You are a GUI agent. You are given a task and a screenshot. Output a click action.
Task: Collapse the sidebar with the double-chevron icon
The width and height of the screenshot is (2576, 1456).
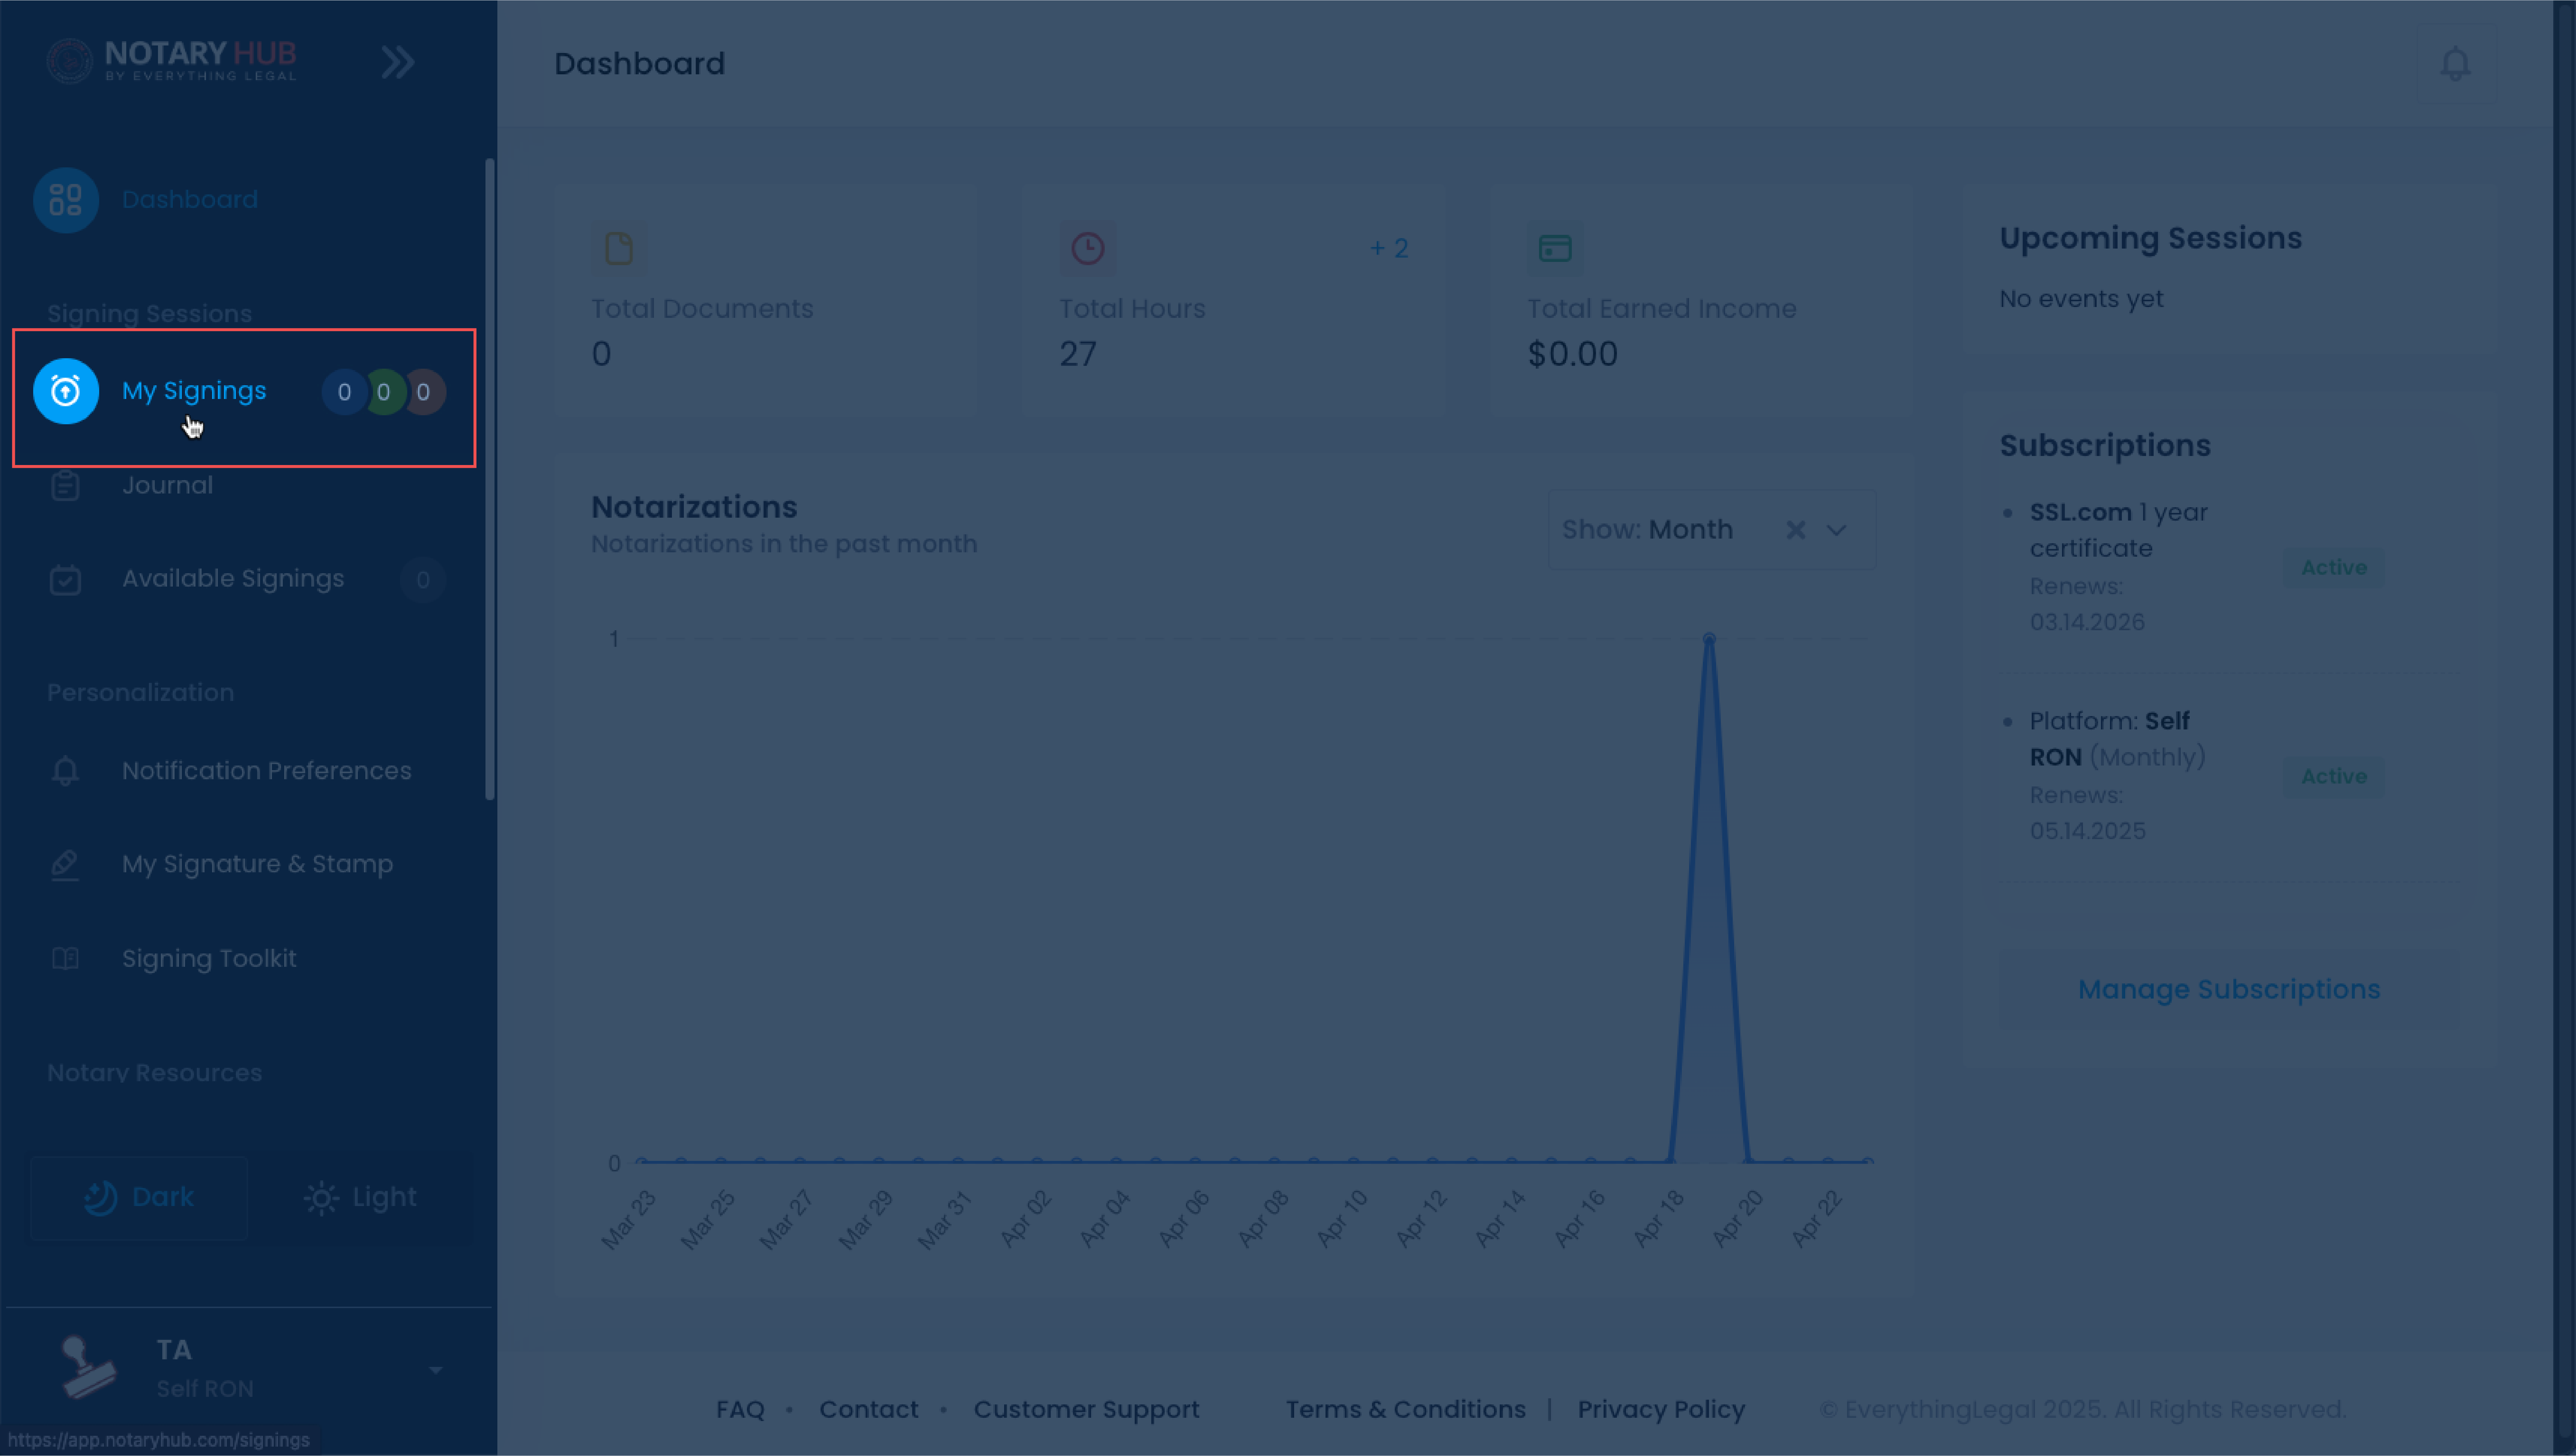pos(397,62)
